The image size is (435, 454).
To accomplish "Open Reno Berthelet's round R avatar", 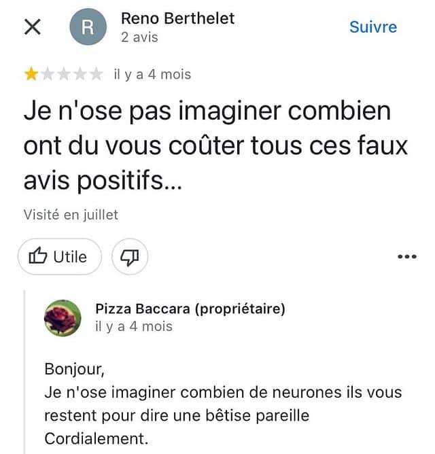I will 88,27.
